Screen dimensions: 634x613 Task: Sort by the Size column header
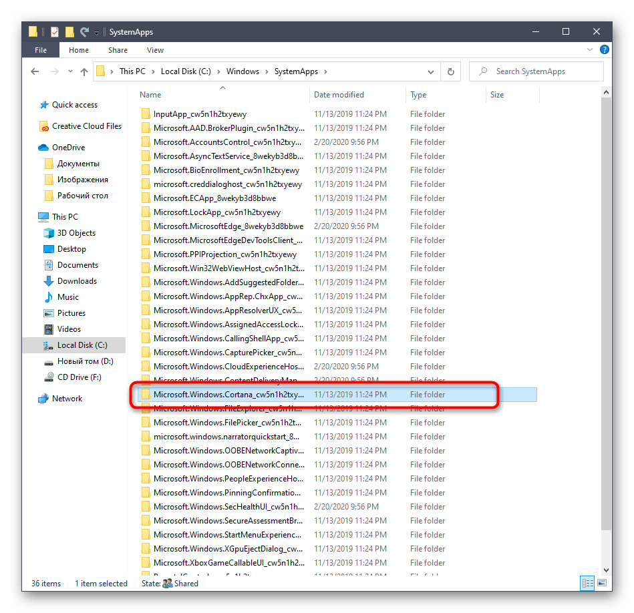(x=497, y=95)
